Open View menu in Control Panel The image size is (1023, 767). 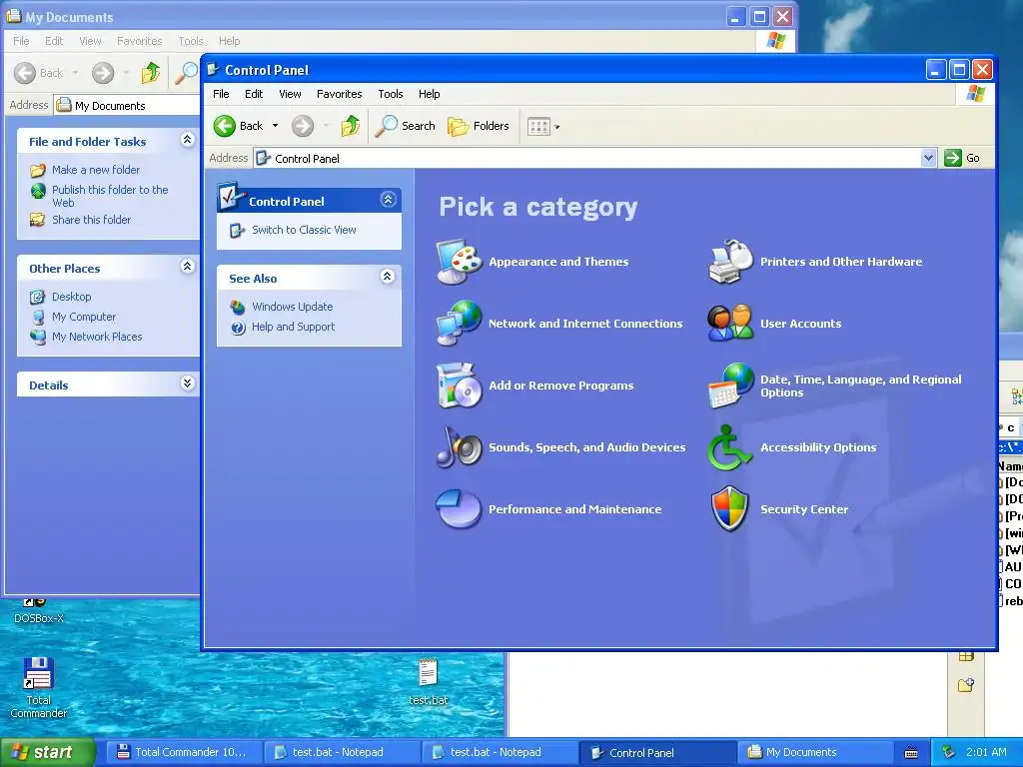point(290,94)
